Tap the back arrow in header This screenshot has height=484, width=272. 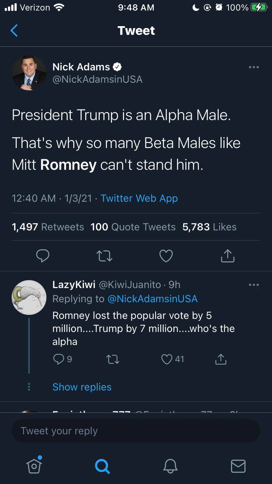click(x=14, y=31)
